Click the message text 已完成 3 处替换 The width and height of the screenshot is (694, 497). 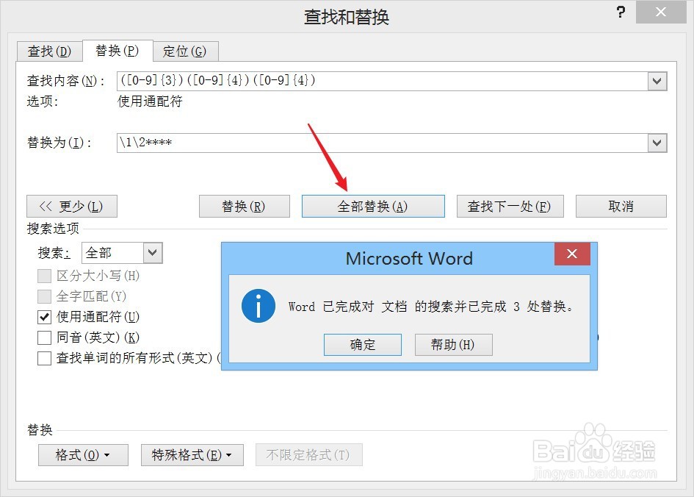(x=521, y=307)
